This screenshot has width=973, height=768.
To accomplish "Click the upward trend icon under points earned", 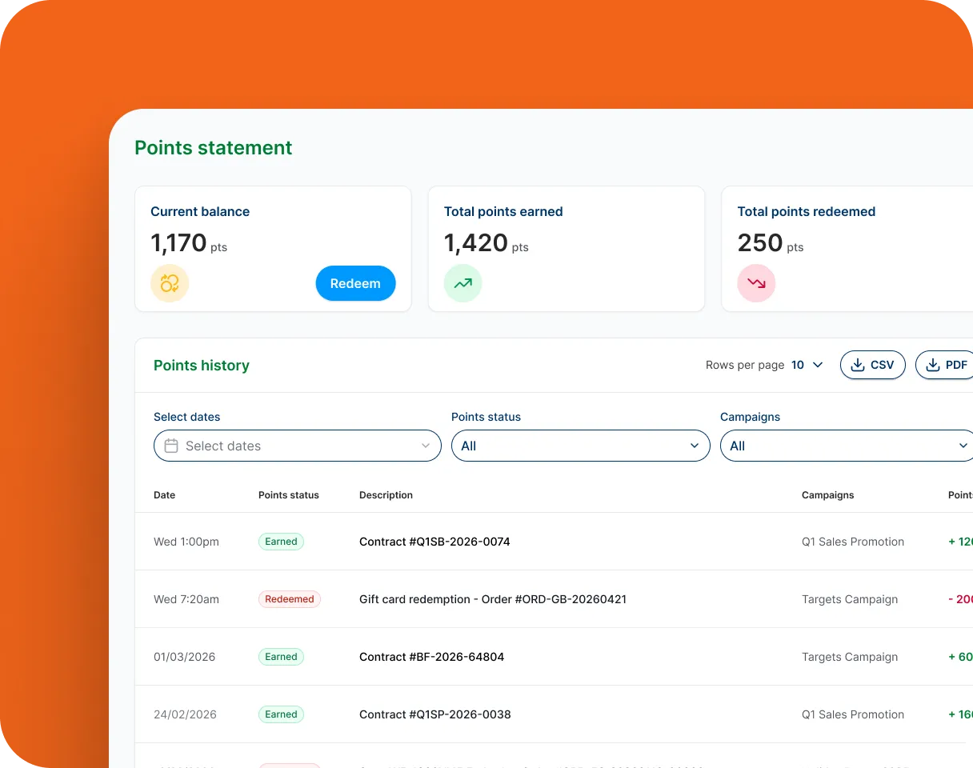I will 463,283.
